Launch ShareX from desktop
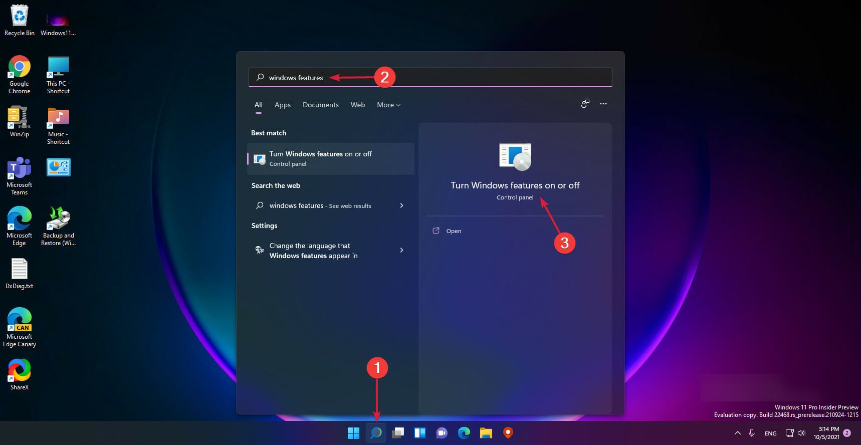 [x=20, y=374]
